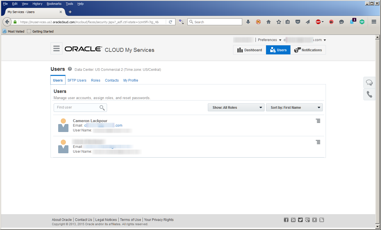Open the Firefox hamburger menu
The image size is (381, 230).
pyautogui.click(x=374, y=22)
